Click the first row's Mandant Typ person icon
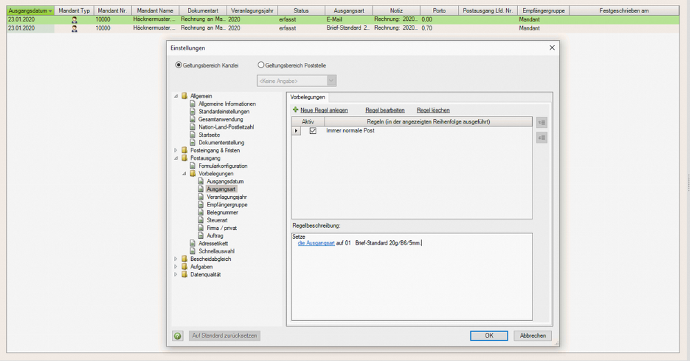Viewport: 690px width, 361px height. point(75,20)
